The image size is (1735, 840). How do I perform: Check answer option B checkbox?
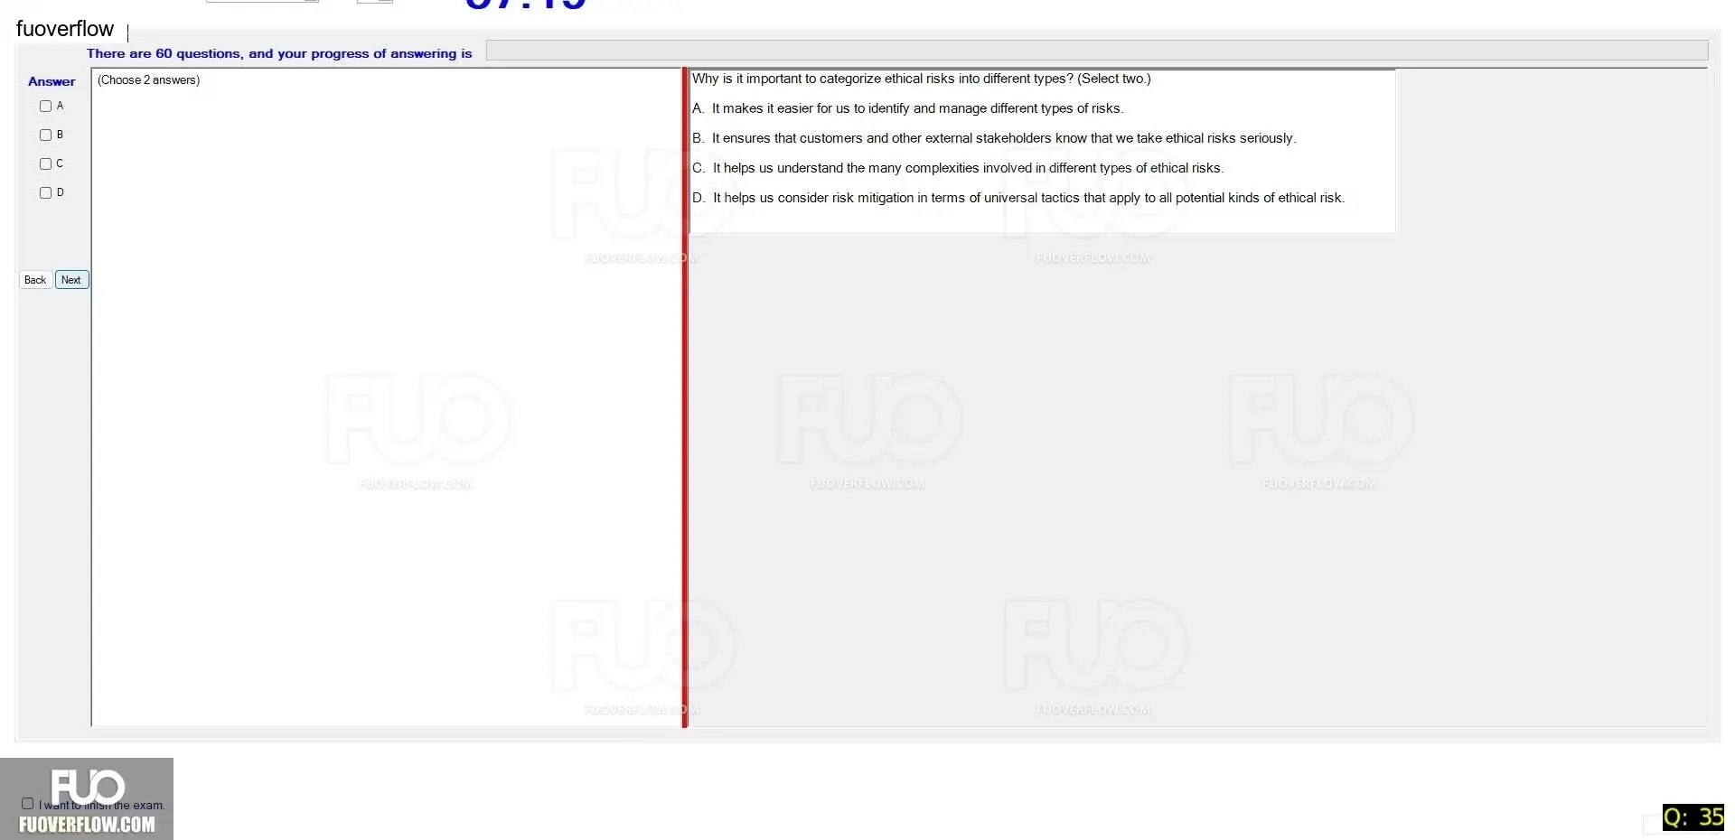[x=45, y=135]
